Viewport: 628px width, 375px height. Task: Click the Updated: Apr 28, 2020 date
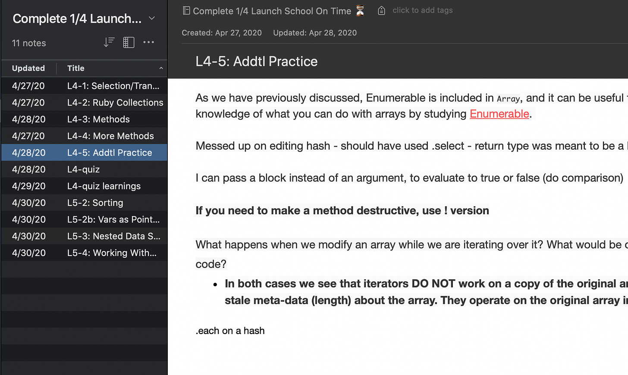pos(315,33)
